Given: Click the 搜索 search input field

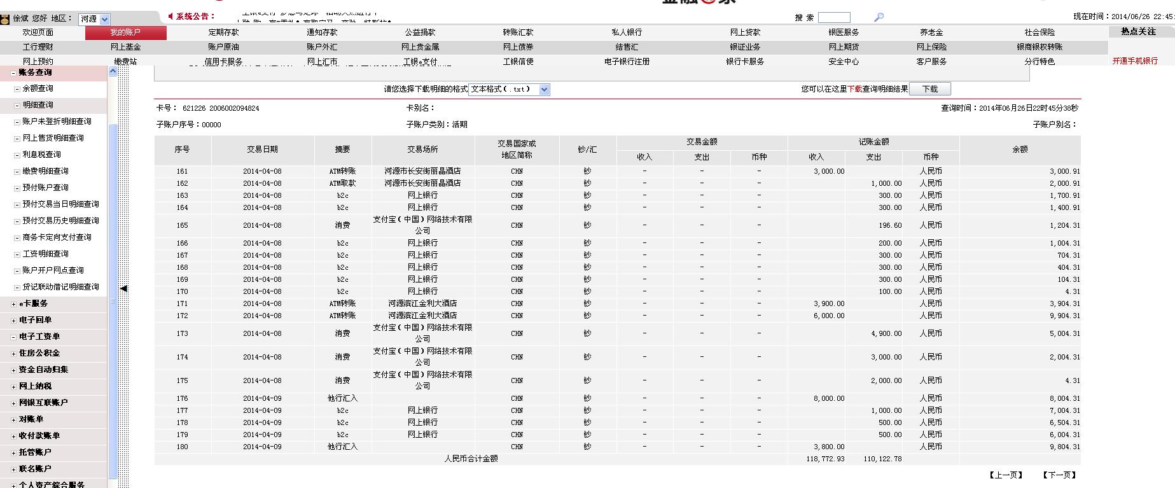Looking at the screenshot, I should pos(834,18).
